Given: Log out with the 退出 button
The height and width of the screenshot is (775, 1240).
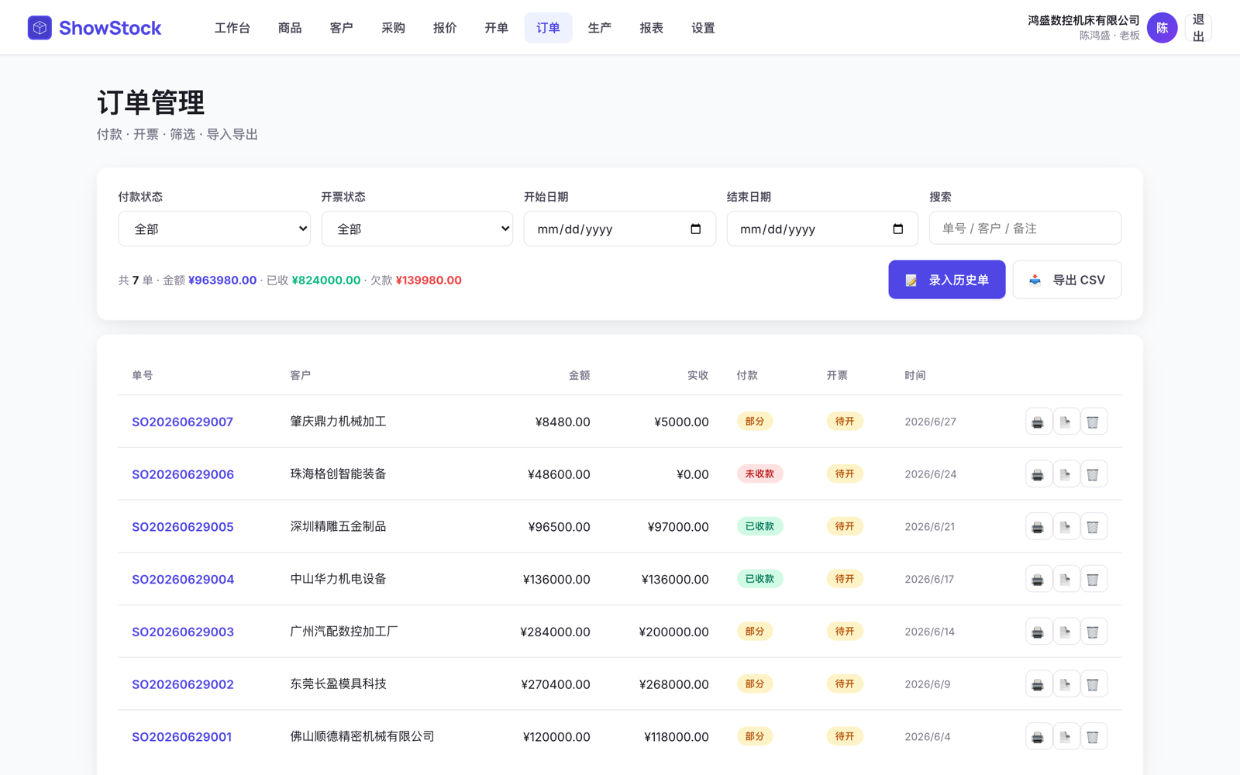Looking at the screenshot, I should [x=1198, y=28].
